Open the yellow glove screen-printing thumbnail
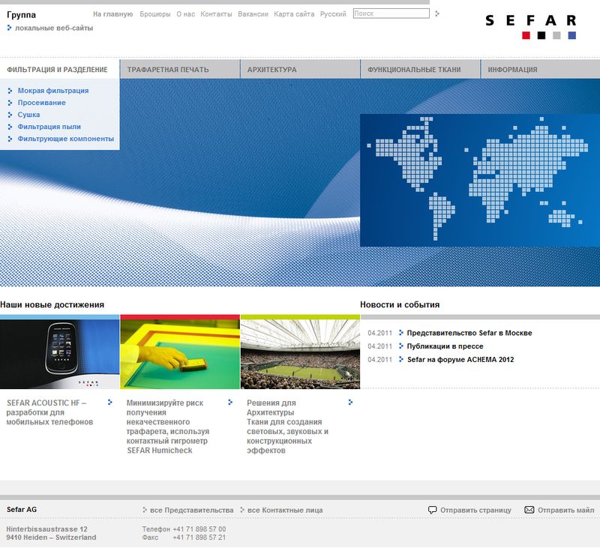The image size is (600, 548). coord(180,354)
